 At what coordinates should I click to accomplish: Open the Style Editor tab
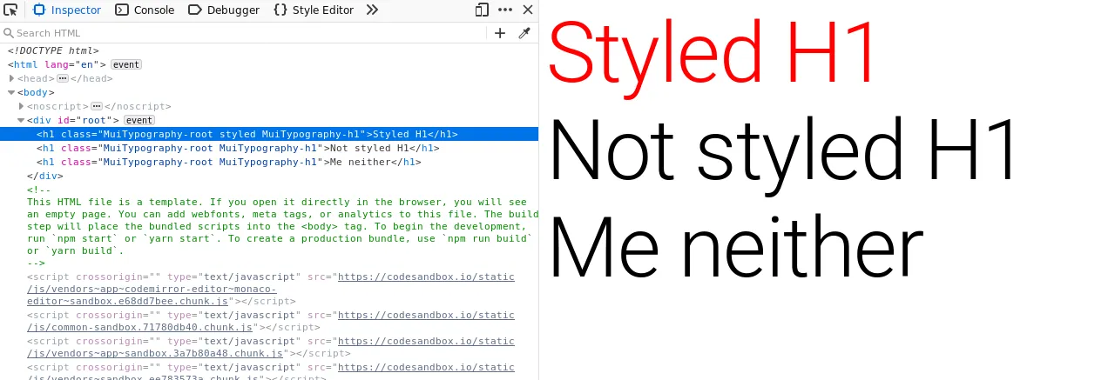[x=314, y=10]
